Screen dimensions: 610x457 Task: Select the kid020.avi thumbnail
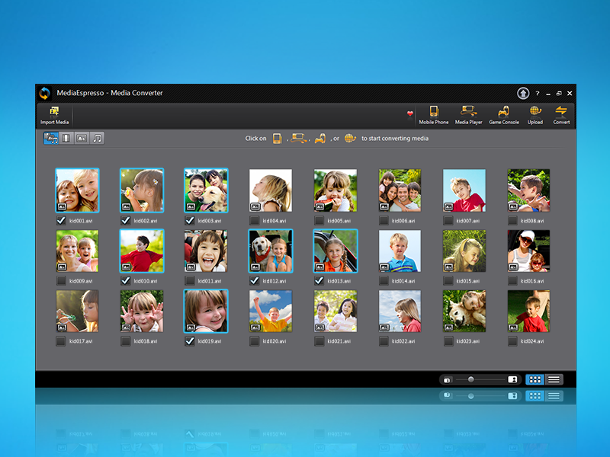point(271,311)
